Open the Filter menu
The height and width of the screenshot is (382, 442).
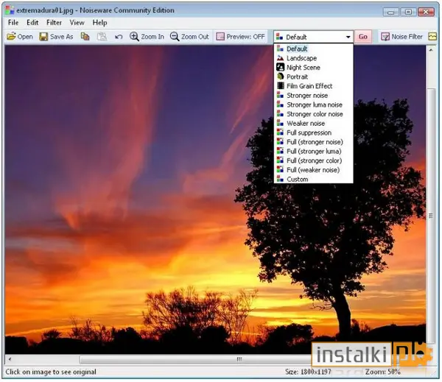tap(54, 23)
